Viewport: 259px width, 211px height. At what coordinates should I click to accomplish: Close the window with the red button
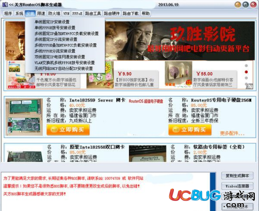[x=253, y=5]
